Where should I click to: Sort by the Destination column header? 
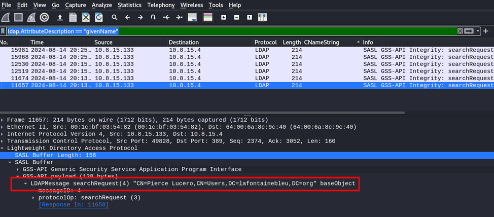pyautogui.click(x=210, y=42)
